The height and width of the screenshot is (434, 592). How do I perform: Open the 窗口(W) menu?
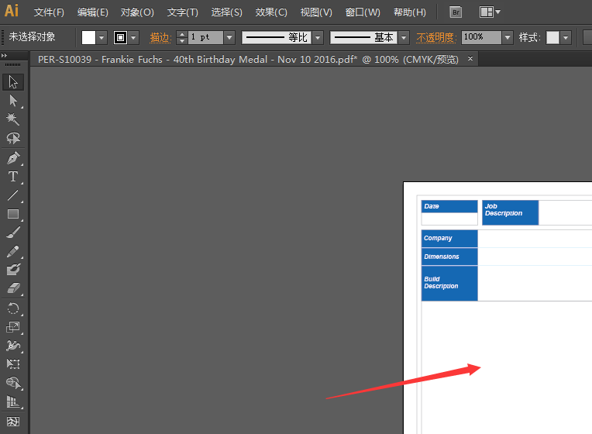363,12
